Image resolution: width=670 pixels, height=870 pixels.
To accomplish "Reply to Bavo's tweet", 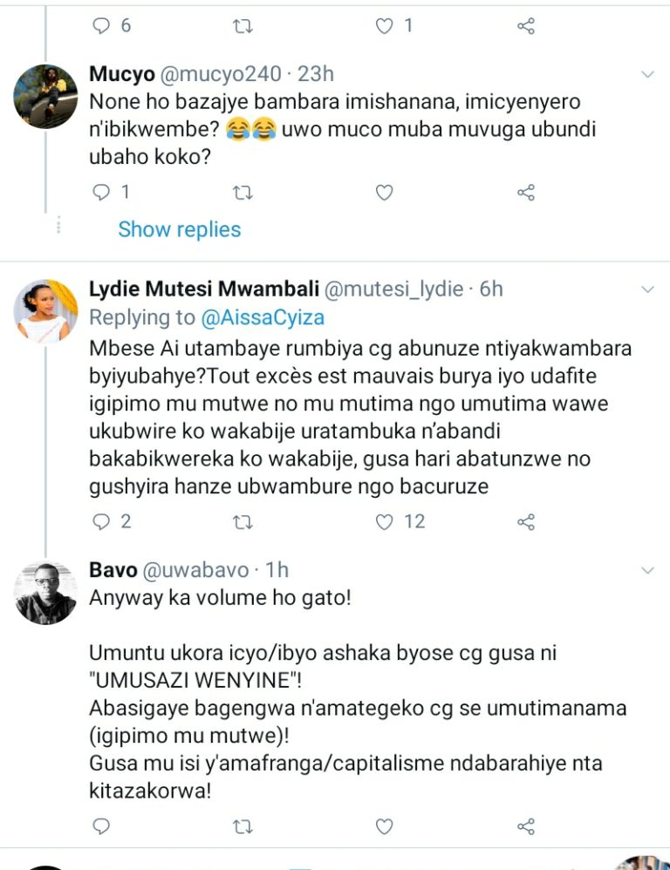I will [x=103, y=826].
